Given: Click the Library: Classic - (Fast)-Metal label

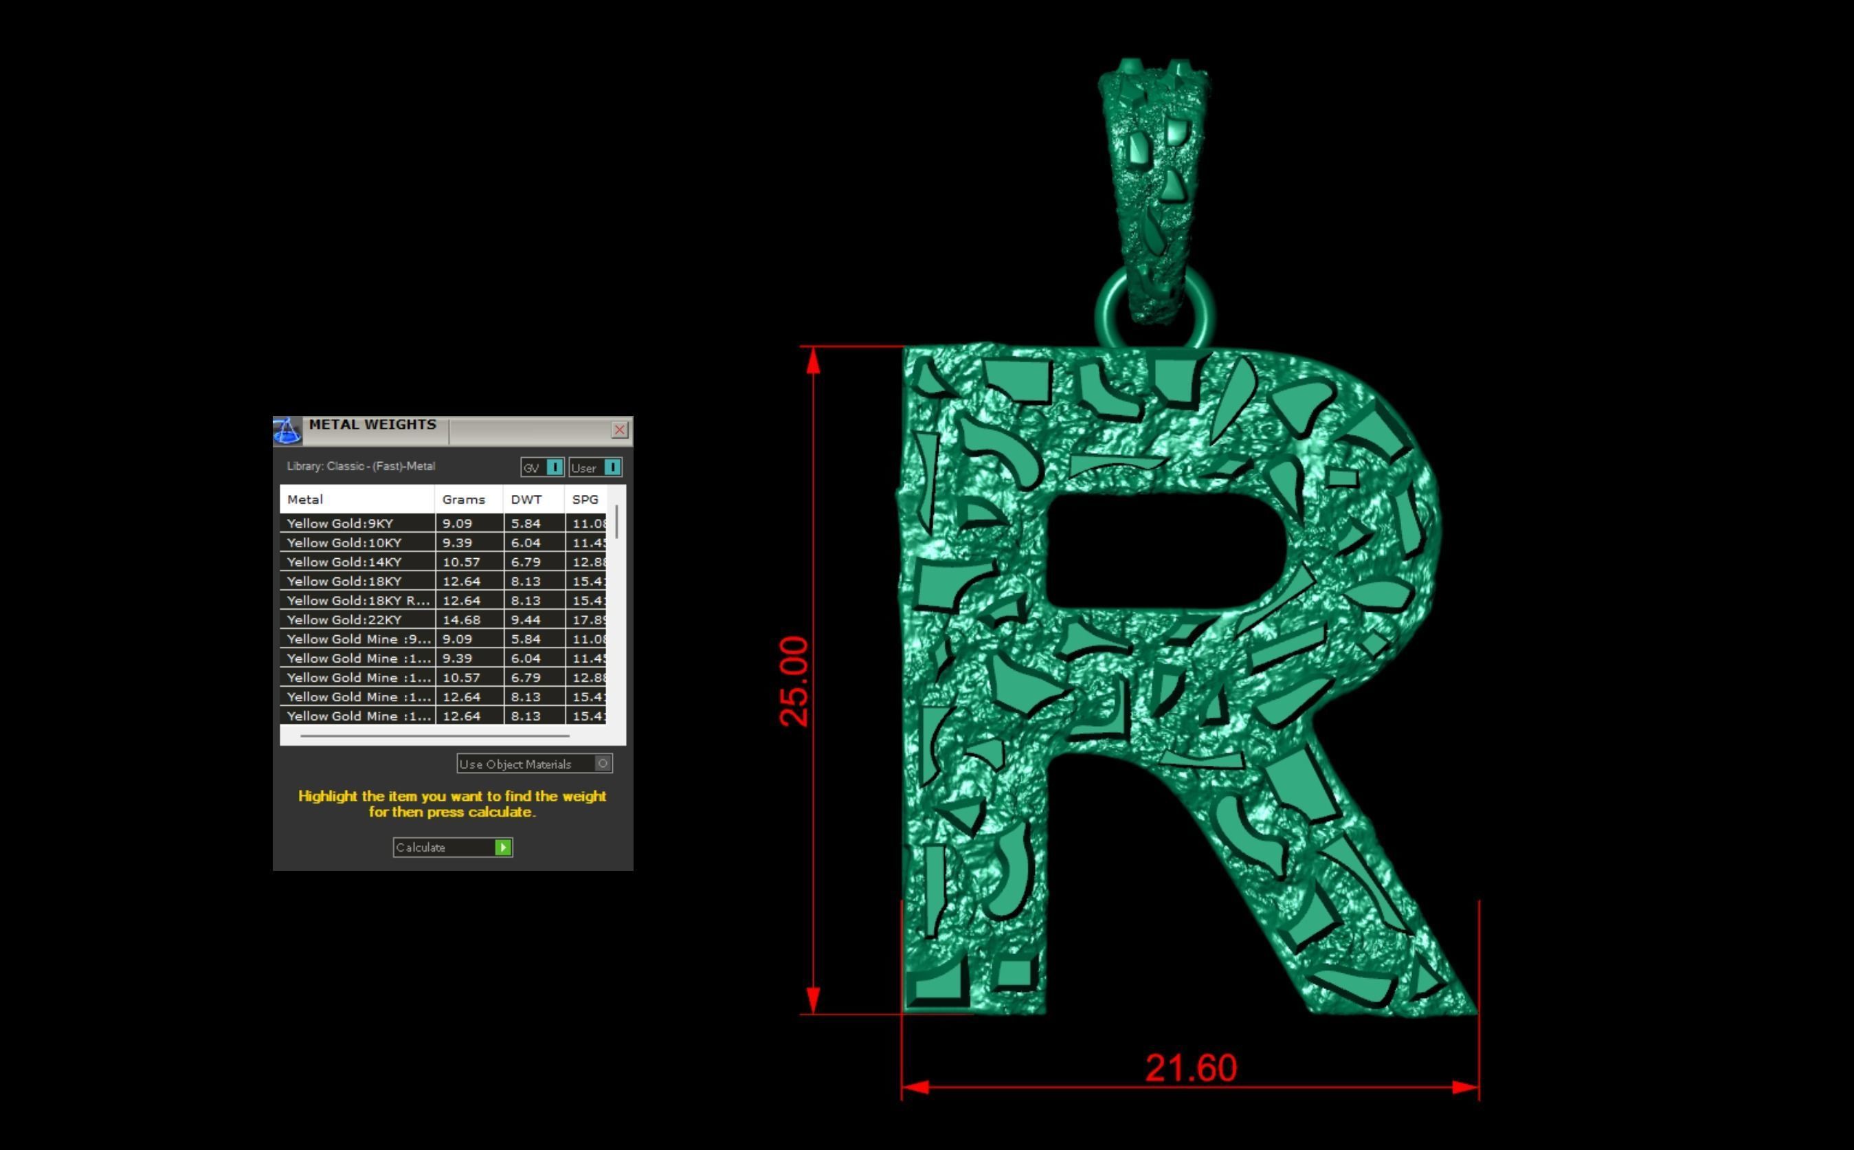Looking at the screenshot, I should click(361, 466).
